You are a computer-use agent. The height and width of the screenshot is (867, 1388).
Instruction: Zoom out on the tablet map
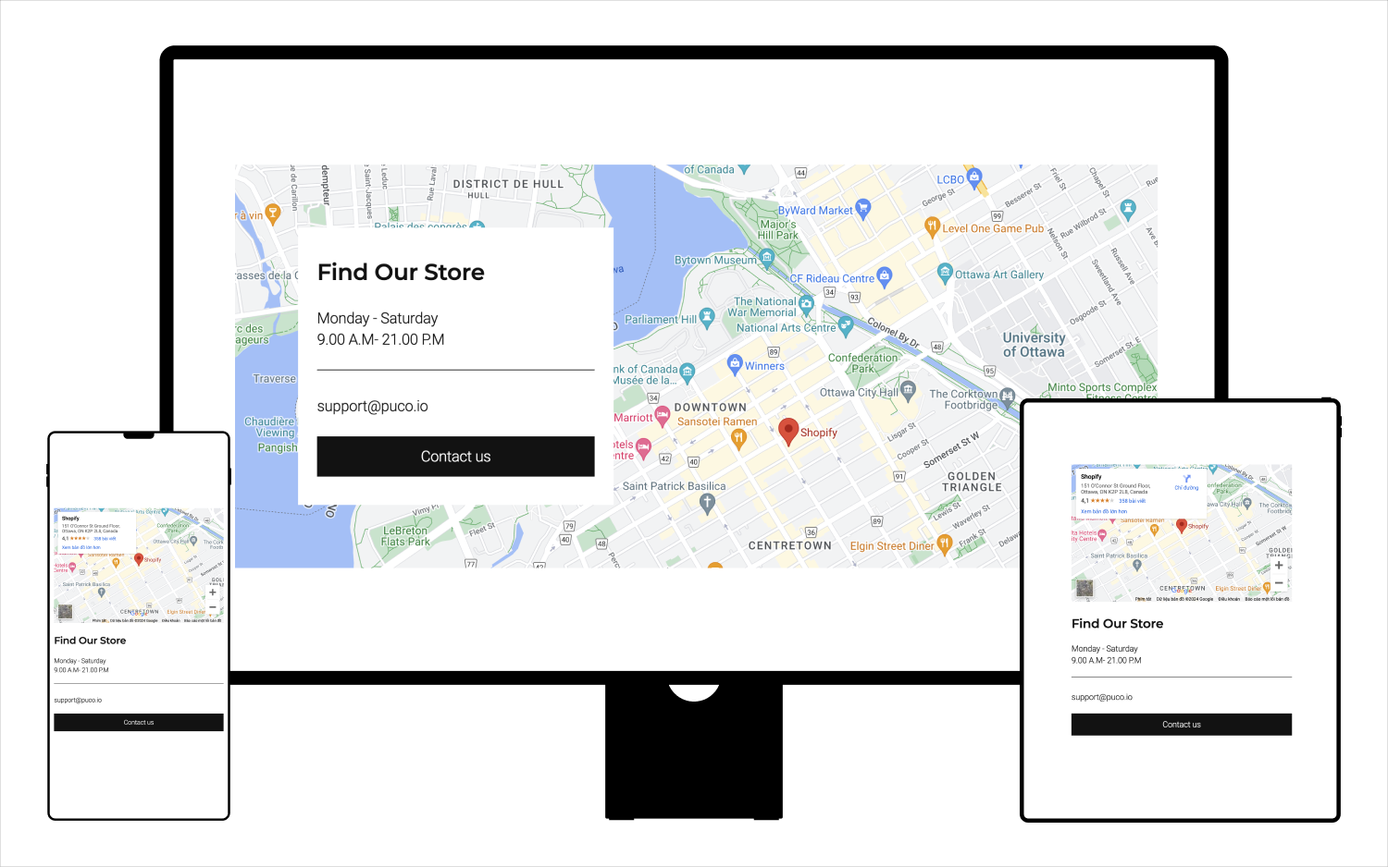[x=1278, y=583]
